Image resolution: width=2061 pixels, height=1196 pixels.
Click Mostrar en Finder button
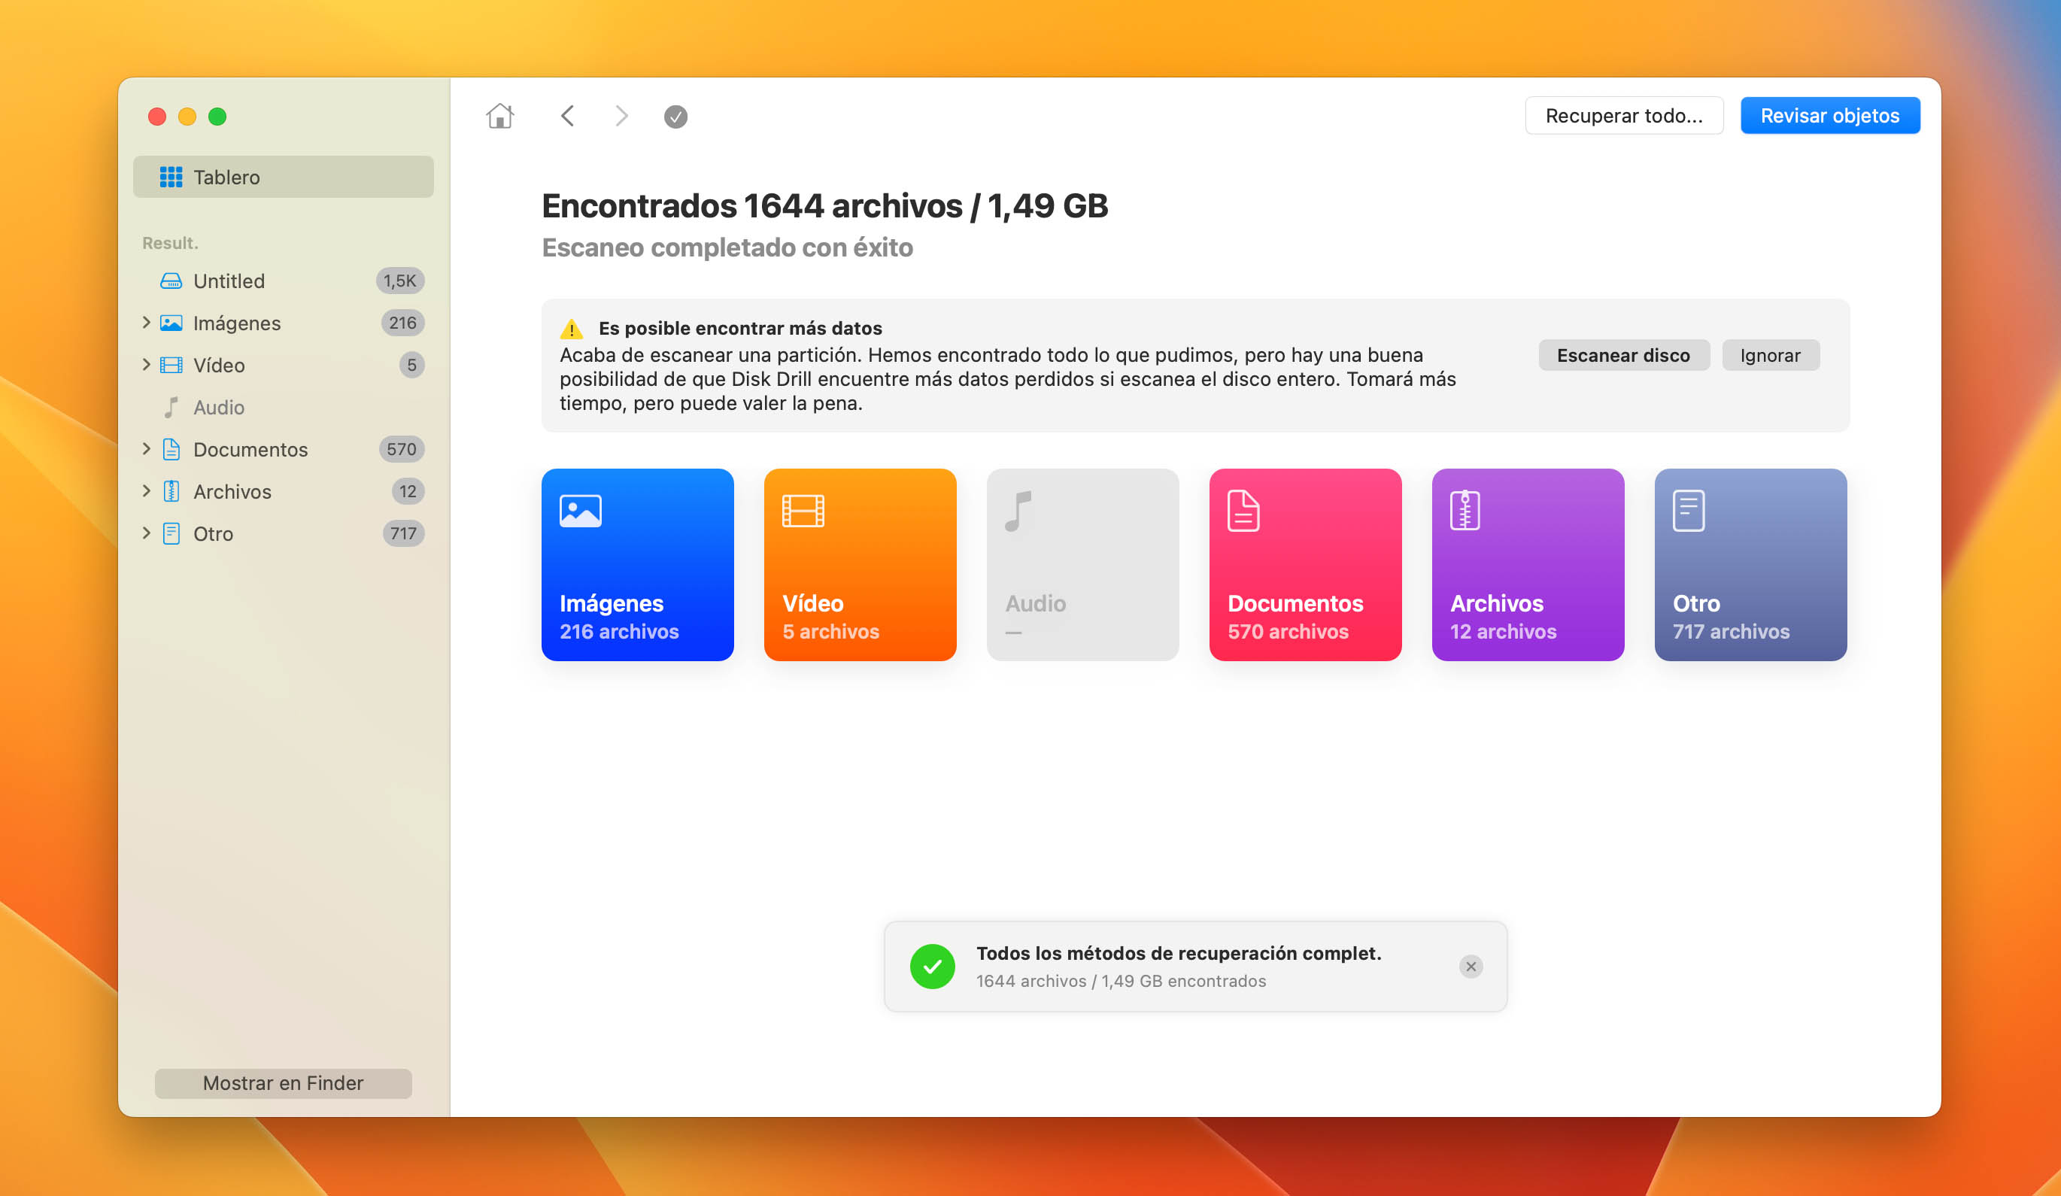(283, 1083)
